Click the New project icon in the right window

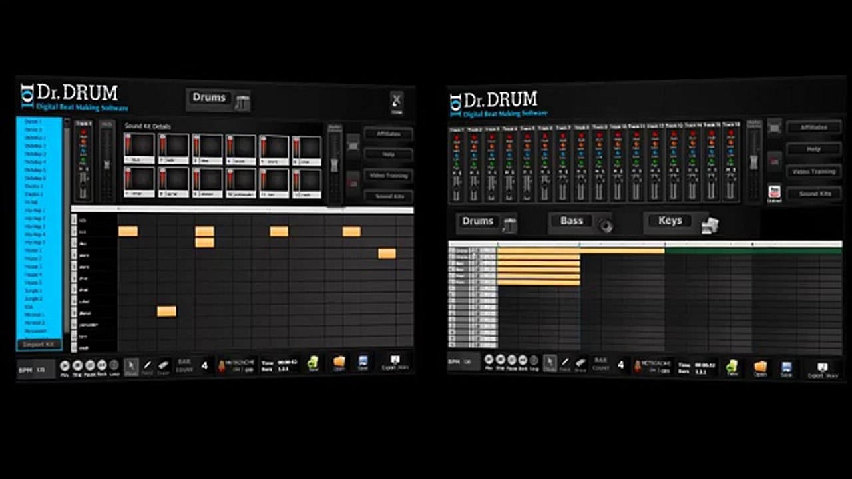click(732, 367)
